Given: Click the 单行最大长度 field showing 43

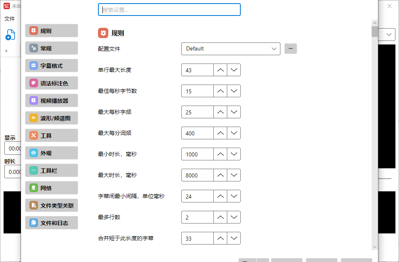Looking at the screenshot, I should 198,70.
